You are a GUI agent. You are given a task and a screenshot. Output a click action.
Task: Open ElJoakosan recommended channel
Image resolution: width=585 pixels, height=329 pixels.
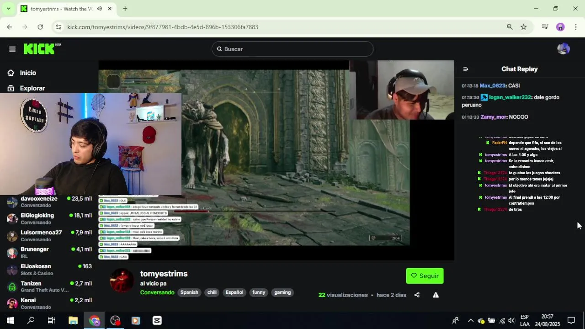[49, 270]
